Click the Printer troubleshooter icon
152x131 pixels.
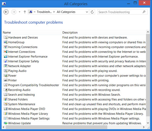tap(5, 80)
